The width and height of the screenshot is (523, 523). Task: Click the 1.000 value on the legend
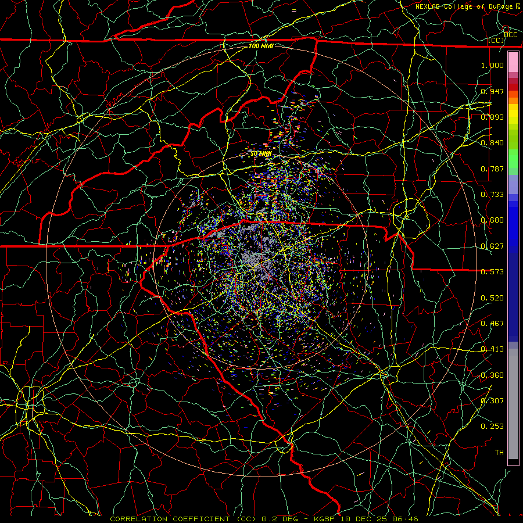pos(492,65)
